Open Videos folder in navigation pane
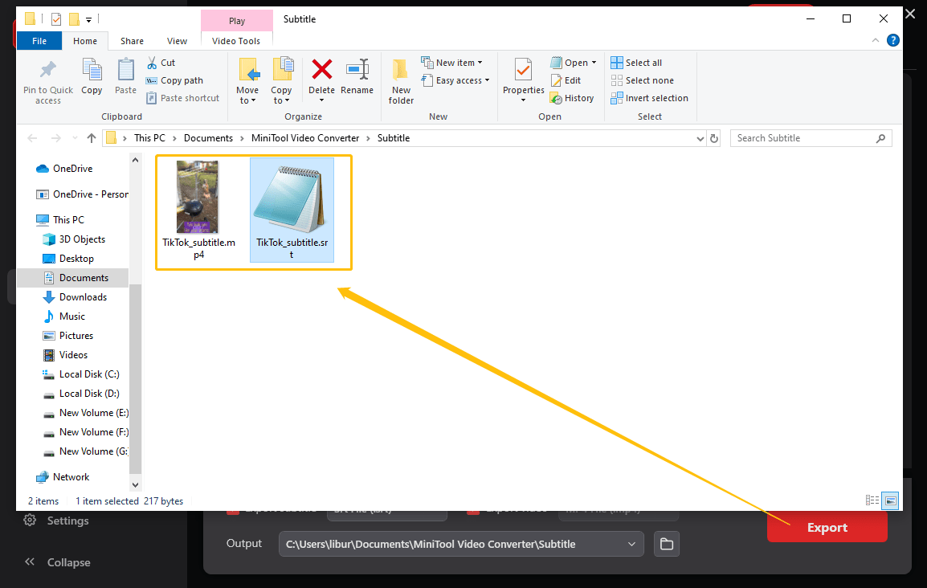 coord(65,355)
